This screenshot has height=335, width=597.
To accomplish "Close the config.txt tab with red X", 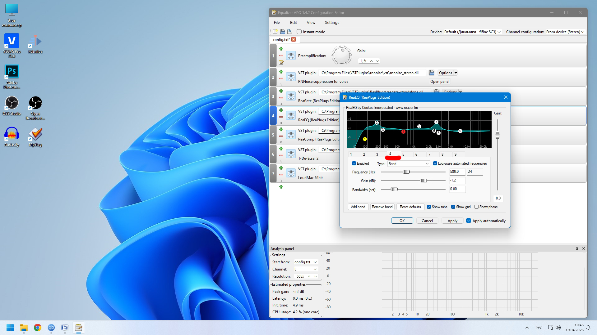I will tap(294, 39).
